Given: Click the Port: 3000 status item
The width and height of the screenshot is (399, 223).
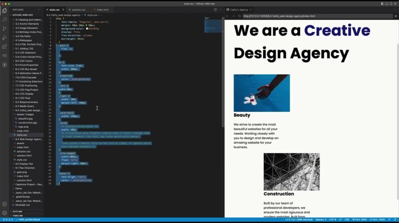Looking at the screenshot, I should pos(359,219).
